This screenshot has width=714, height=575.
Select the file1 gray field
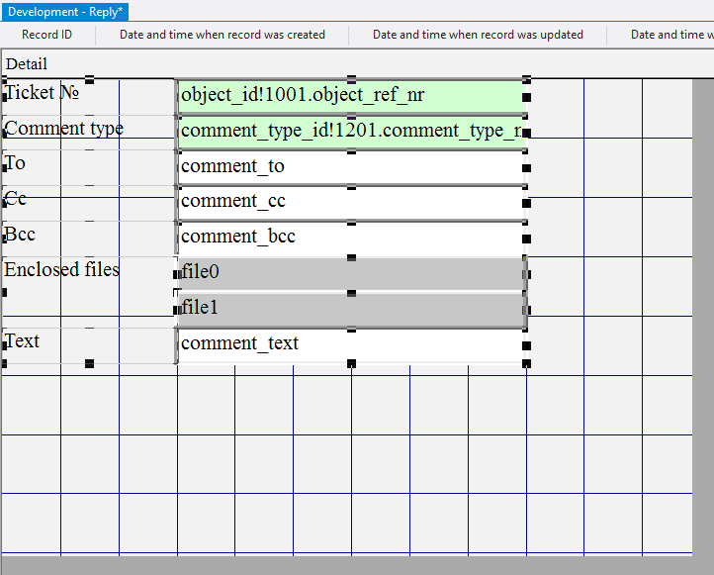pyautogui.click(x=350, y=309)
